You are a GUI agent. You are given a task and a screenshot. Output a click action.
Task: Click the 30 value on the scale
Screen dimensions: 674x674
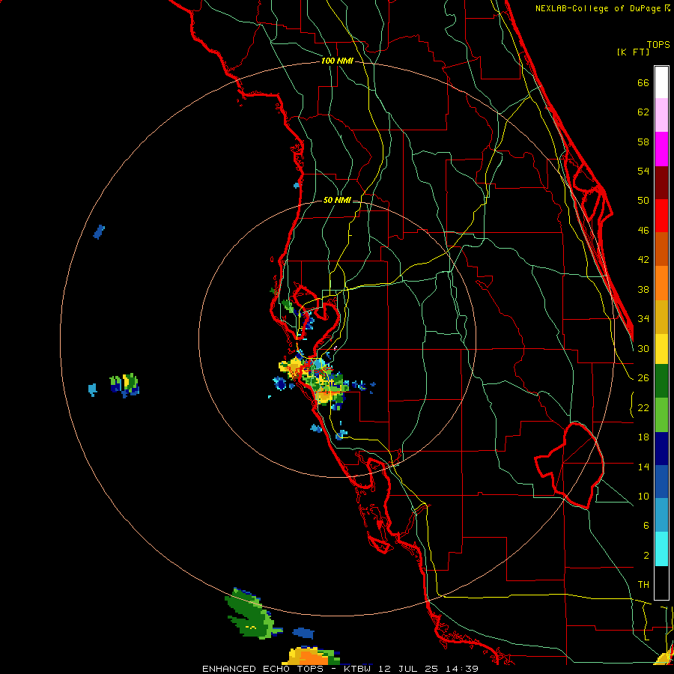[x=643, y=348]
